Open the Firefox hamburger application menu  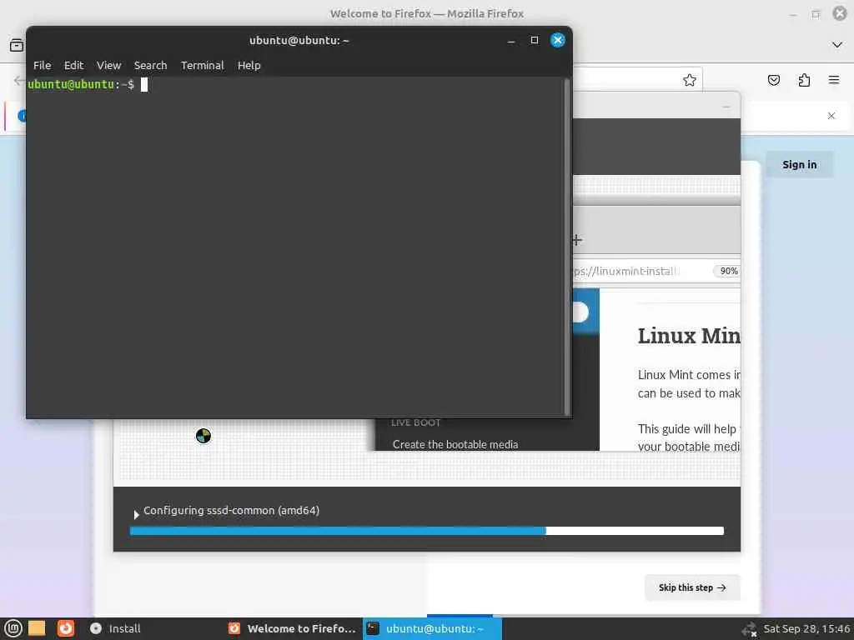click(x=834, y=80)
